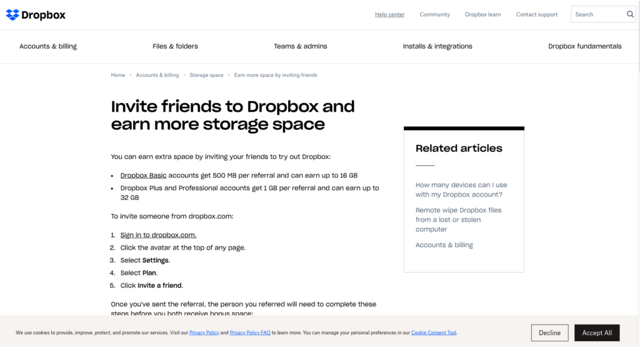This screenshot has width=640, height=347.
Task: Decline cookies
Action: 550,333
